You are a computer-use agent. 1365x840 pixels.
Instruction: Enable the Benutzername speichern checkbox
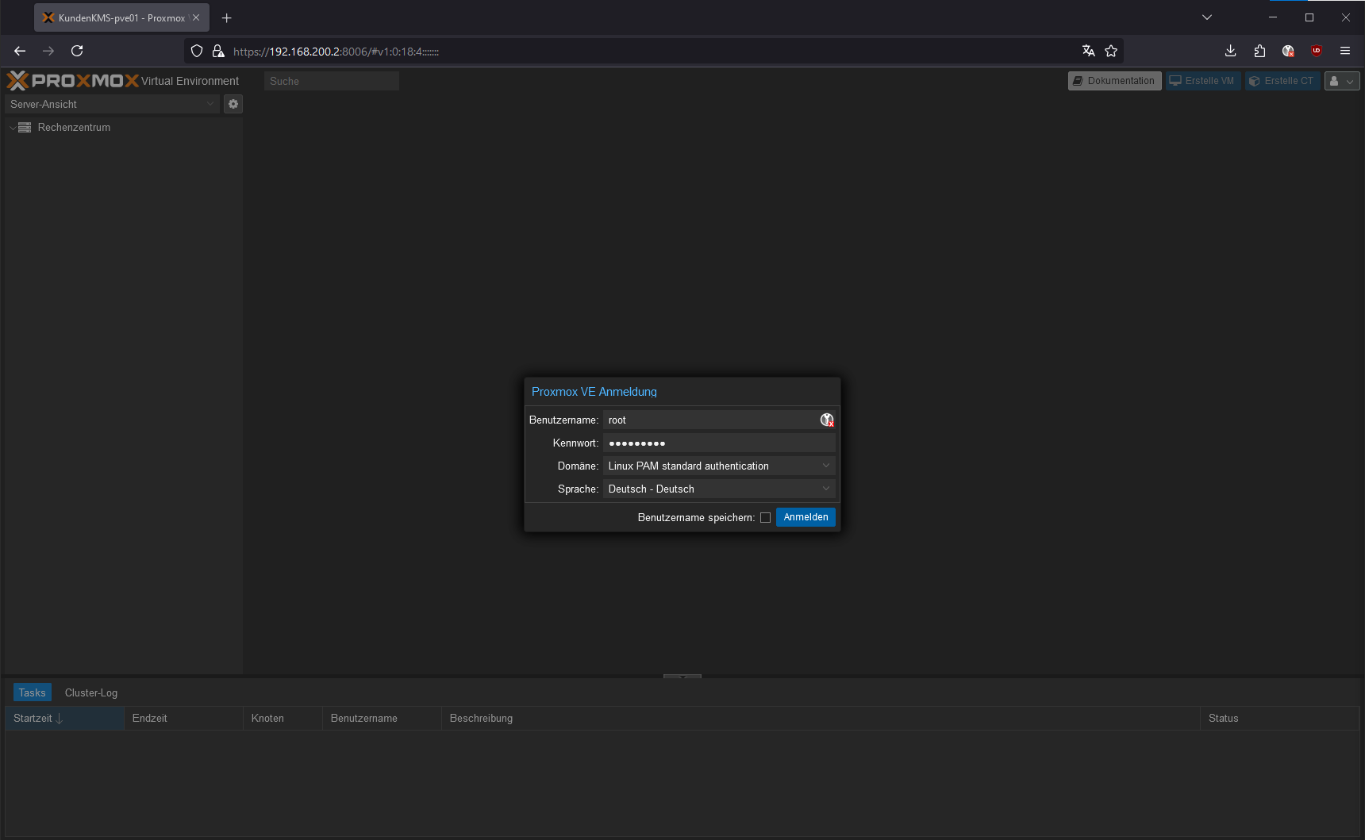(x=765, y=518)
